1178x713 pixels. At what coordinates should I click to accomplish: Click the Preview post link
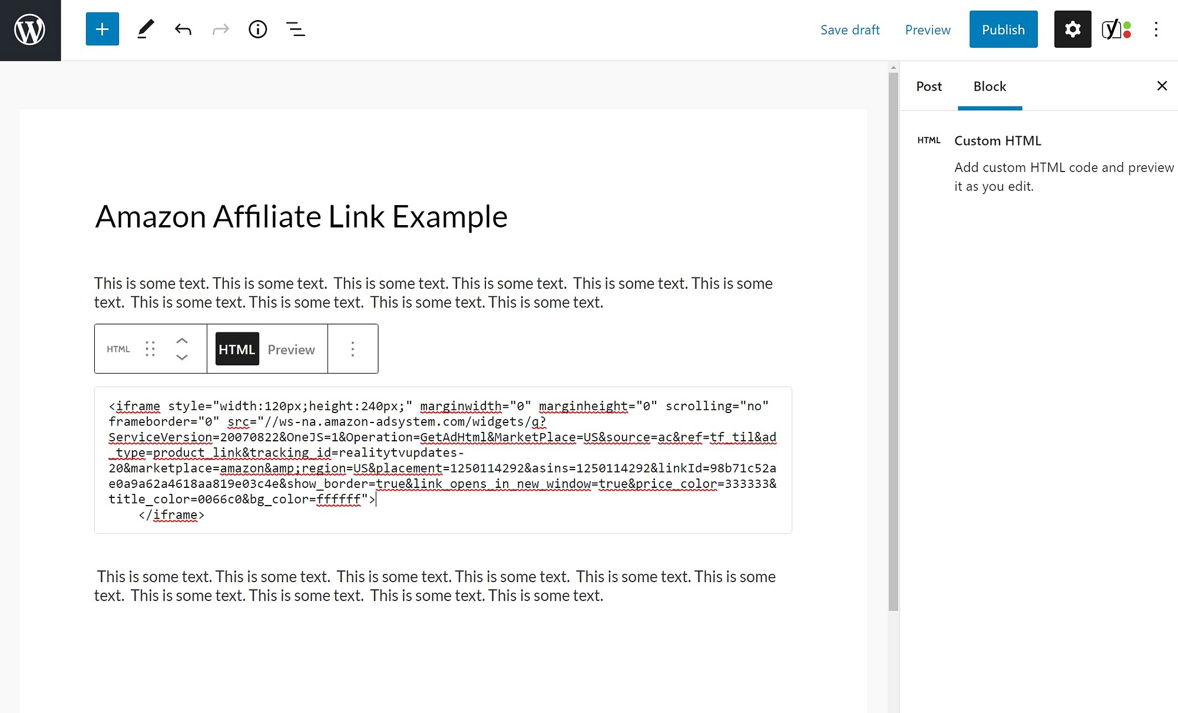tap(927, 29)
